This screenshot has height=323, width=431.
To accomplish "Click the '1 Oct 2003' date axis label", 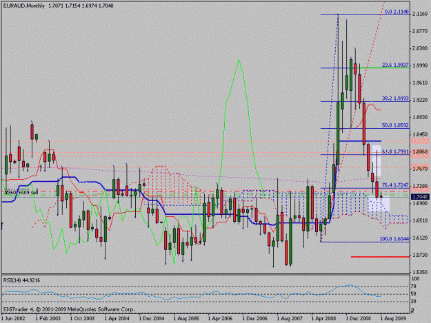I will point(82,318).
